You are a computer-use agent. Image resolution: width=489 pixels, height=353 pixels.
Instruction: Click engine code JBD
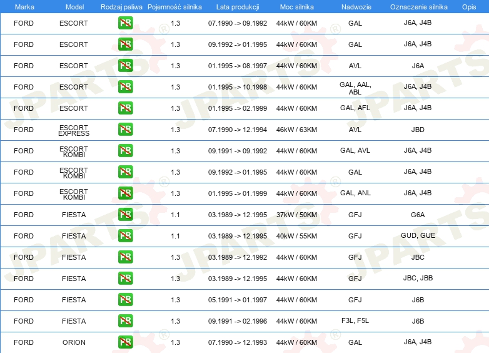click(x=418, y=130)
